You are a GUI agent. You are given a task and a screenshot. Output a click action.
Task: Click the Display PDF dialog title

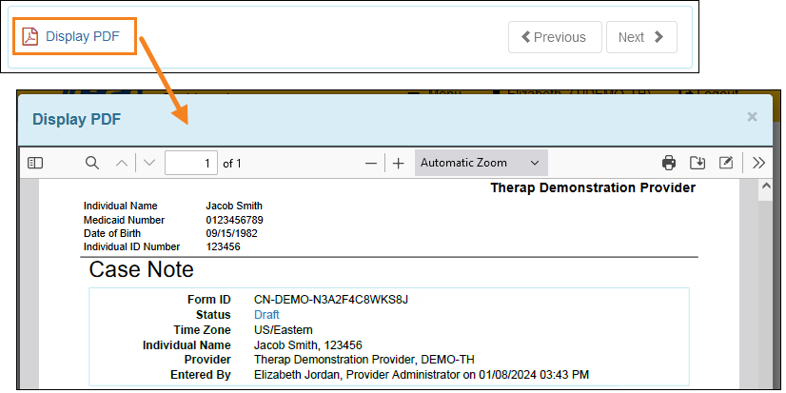tap(76, 119)
